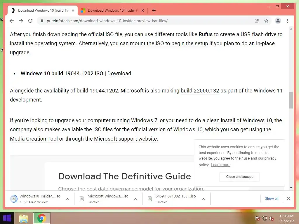
Task: Open File Explorer from taskbar
Action: point(24,218)
